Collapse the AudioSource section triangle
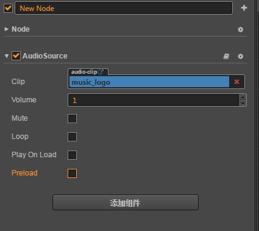This screenshot has height=231, width=259. (7, 56)
